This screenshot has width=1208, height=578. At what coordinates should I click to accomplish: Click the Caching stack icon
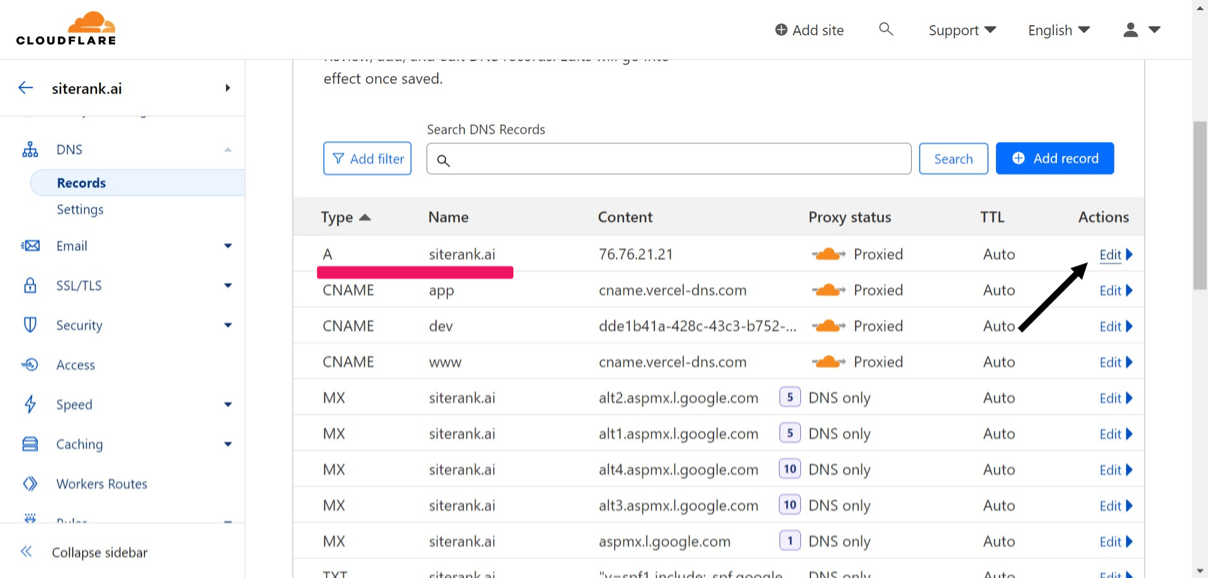tap(30, 443)
